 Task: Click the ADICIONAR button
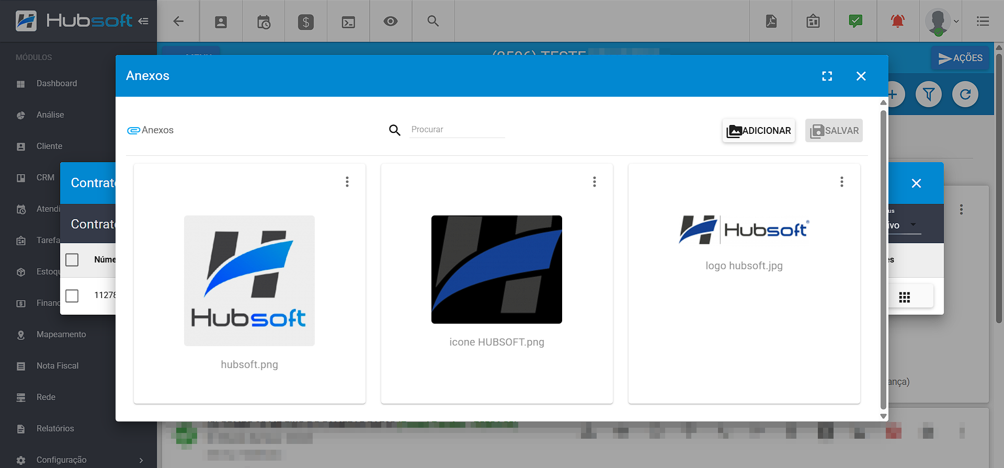pos(759,131)
